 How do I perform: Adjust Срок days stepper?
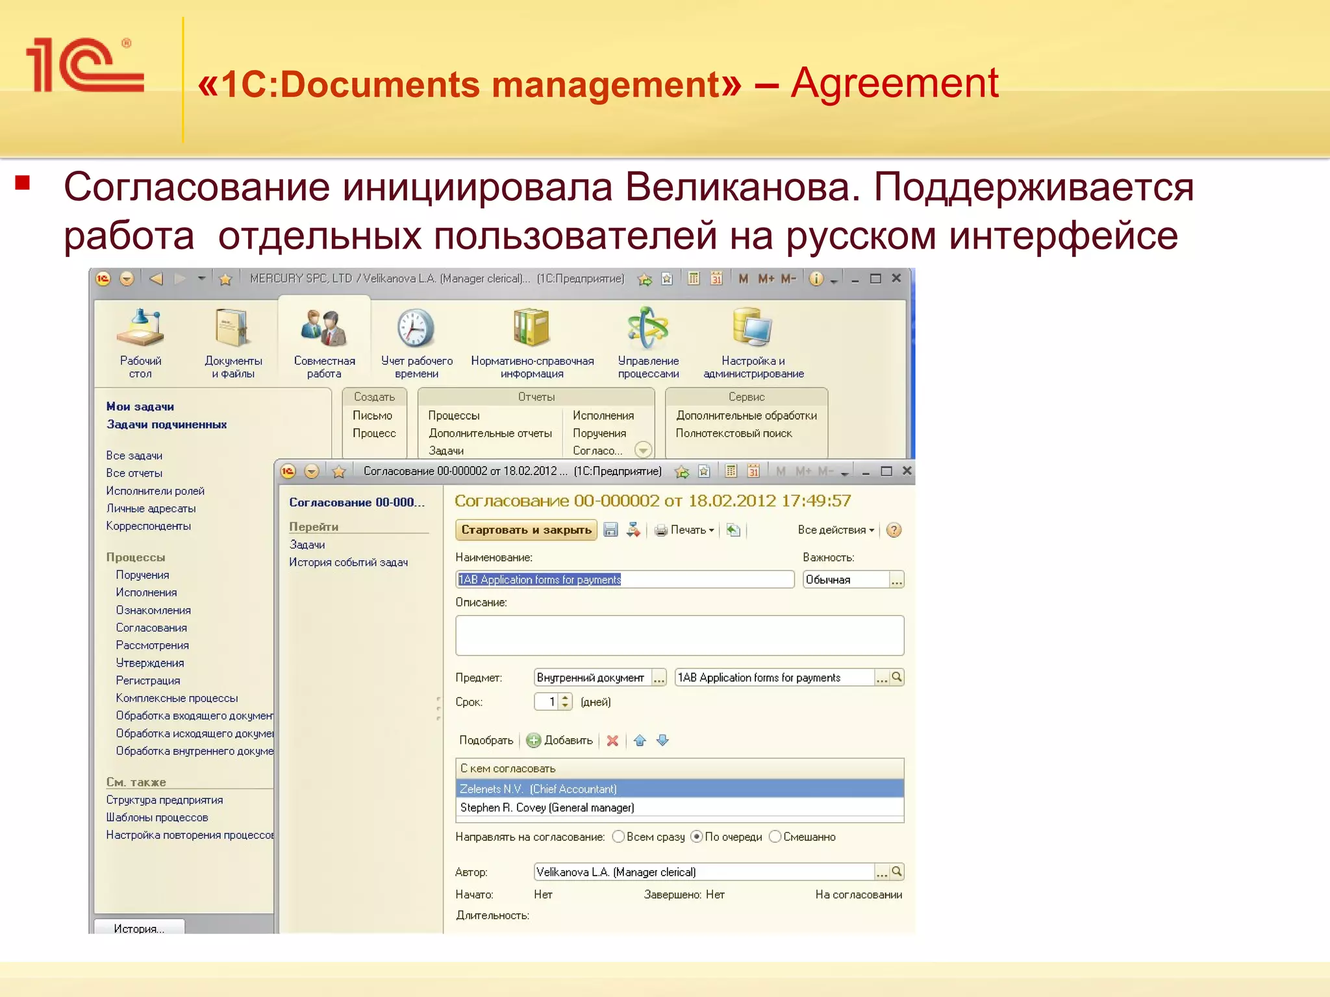tap(565, 702)
